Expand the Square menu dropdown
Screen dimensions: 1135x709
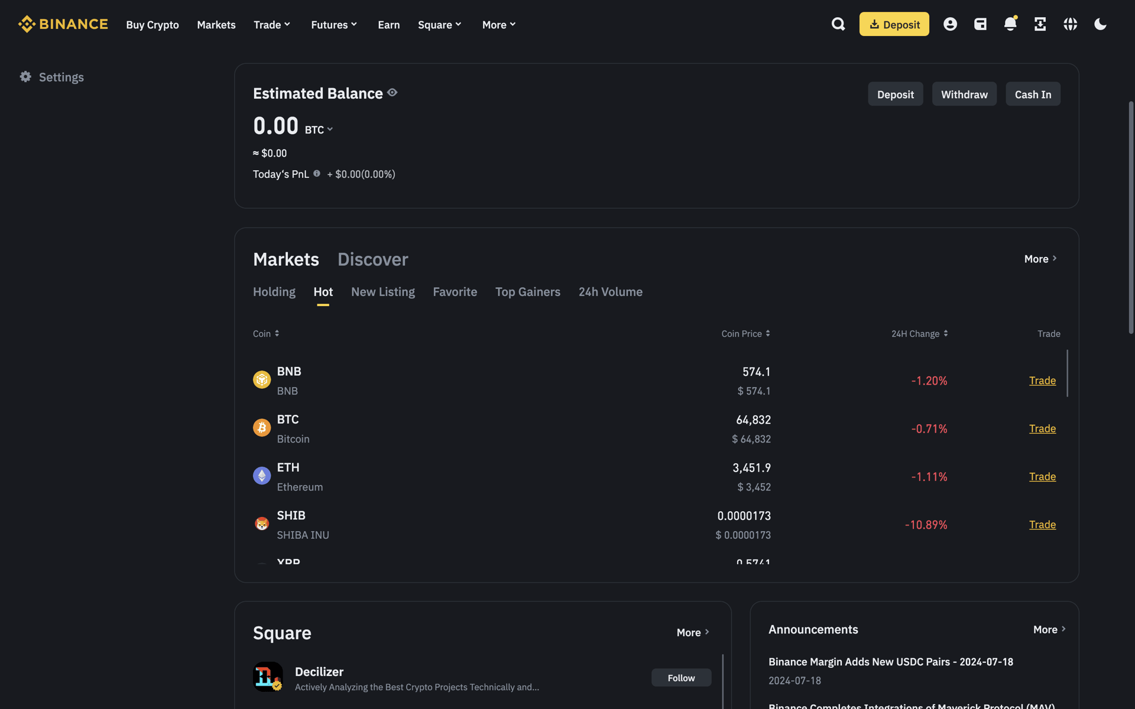point(440,25)
